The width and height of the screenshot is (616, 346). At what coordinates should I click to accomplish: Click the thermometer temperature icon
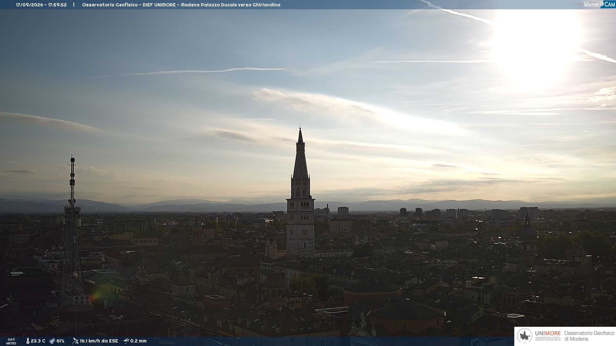pyautogui.click(x=28, y=341)
